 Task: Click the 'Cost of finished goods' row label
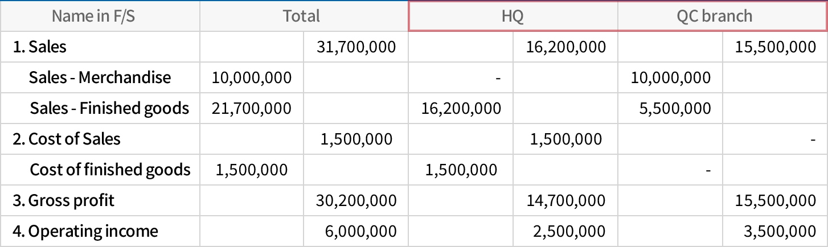coord(110,170)
